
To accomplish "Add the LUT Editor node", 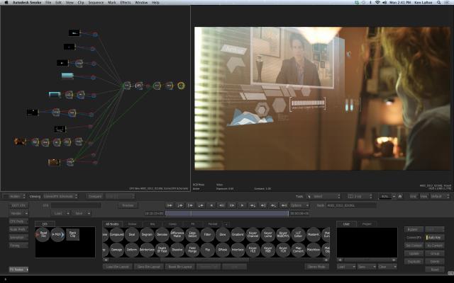I will (x=298, y=234).
